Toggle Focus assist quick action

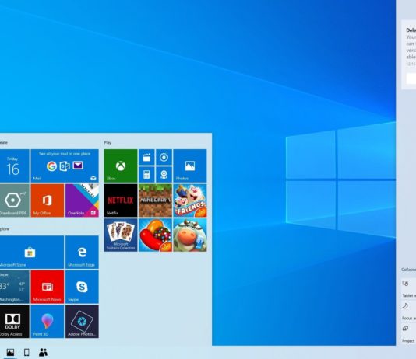[408, 311]
